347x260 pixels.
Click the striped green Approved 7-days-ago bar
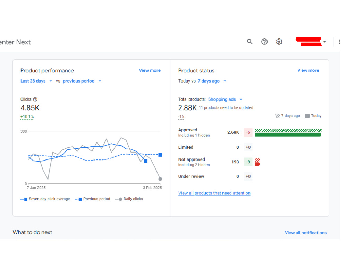pyautogui.click(x=288, y=130)
